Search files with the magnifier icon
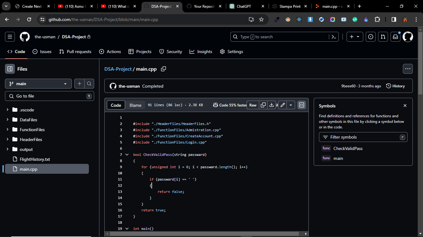This screenshot has width=423, height=237. [89, 84]
